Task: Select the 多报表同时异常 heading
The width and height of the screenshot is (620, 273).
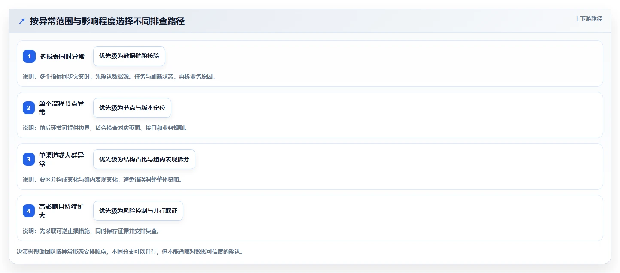Action: [62, 56]
